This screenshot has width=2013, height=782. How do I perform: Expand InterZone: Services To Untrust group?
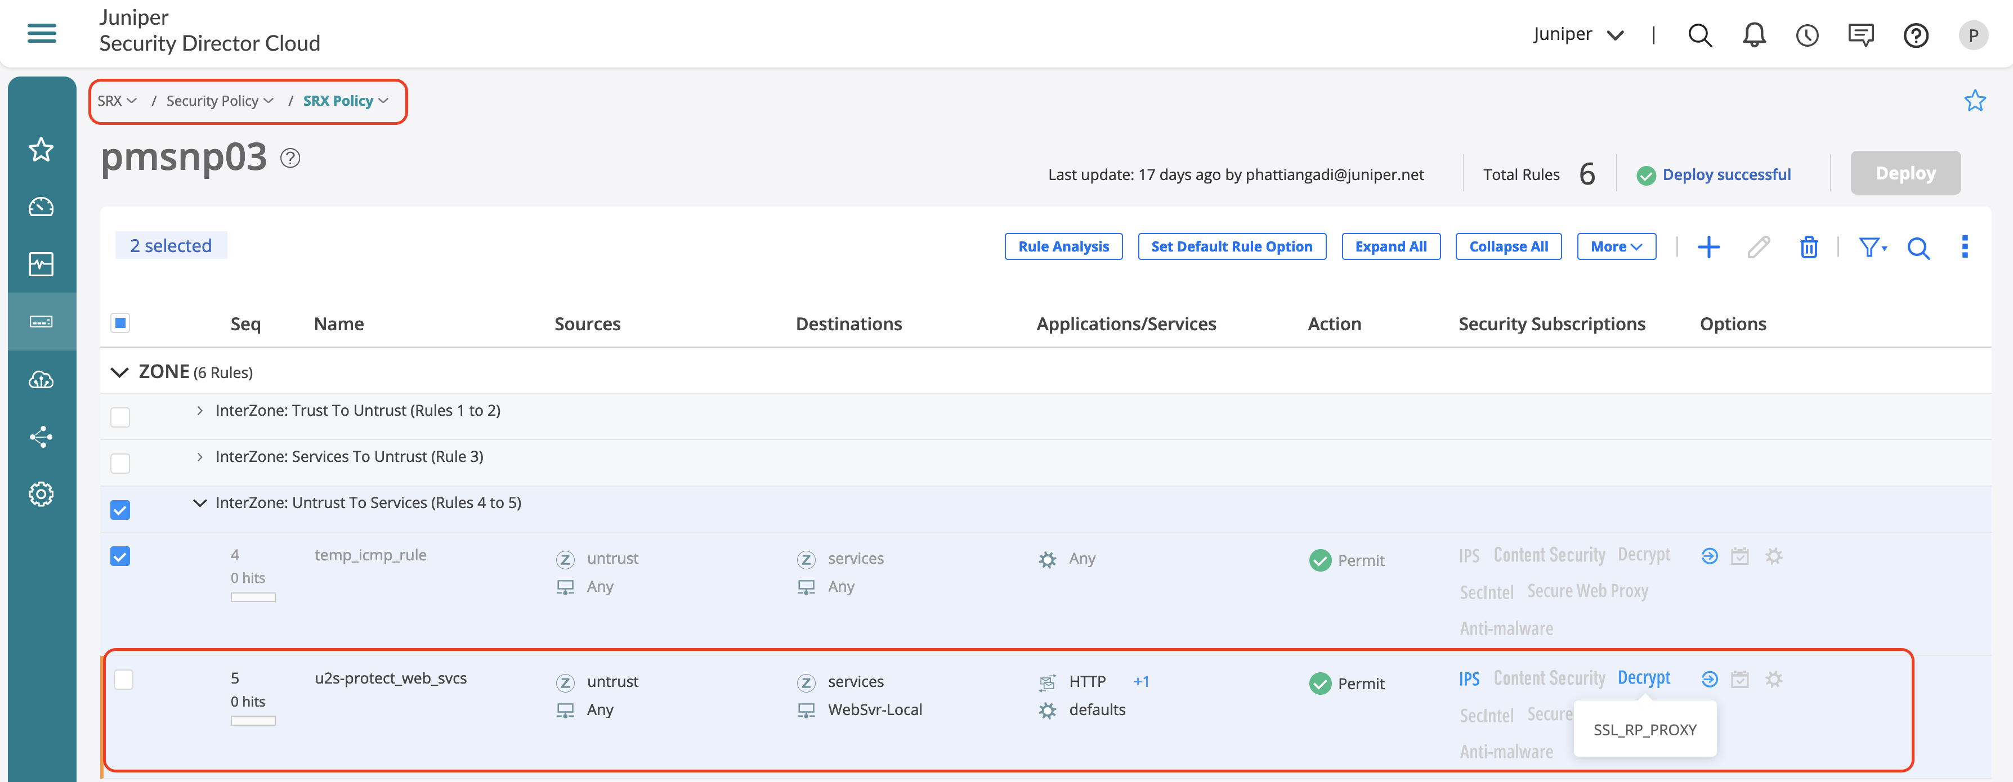[200, 457]
